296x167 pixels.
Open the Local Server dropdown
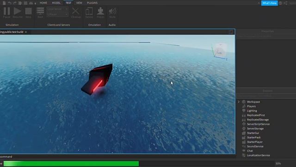(x=57, y=9)
